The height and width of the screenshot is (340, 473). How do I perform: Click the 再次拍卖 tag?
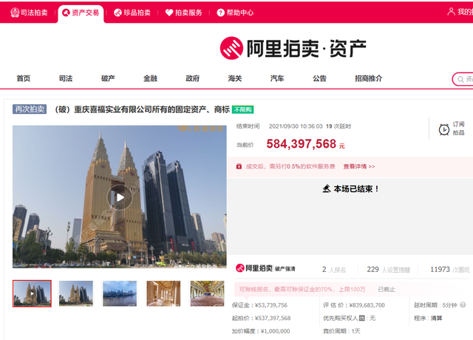[30, 109]
